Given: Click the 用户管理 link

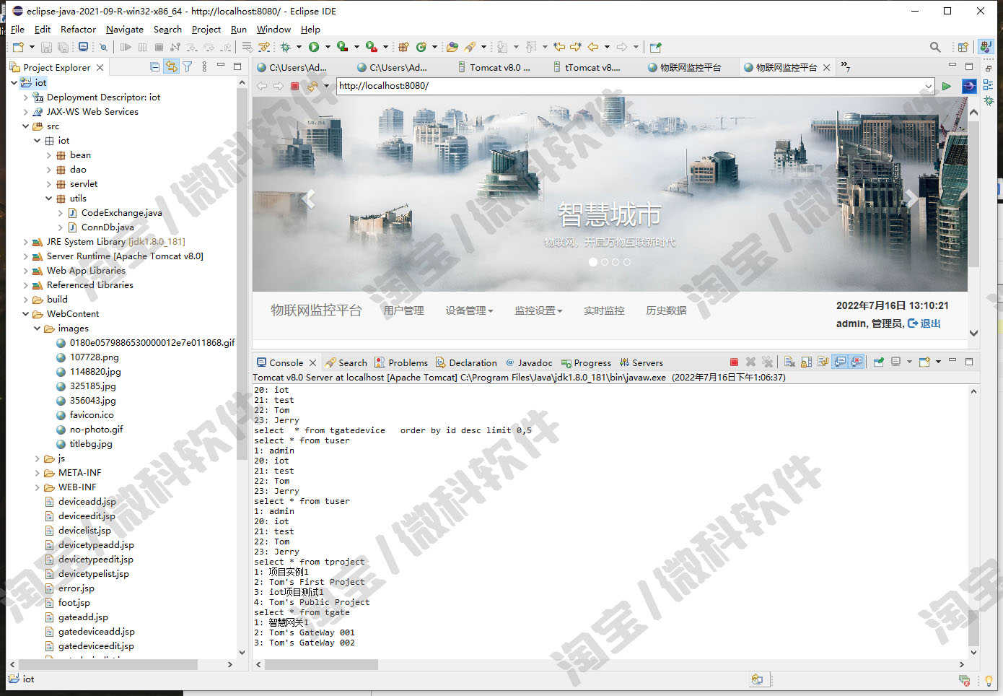Looking at the screenshot, I should coord(403,310).
